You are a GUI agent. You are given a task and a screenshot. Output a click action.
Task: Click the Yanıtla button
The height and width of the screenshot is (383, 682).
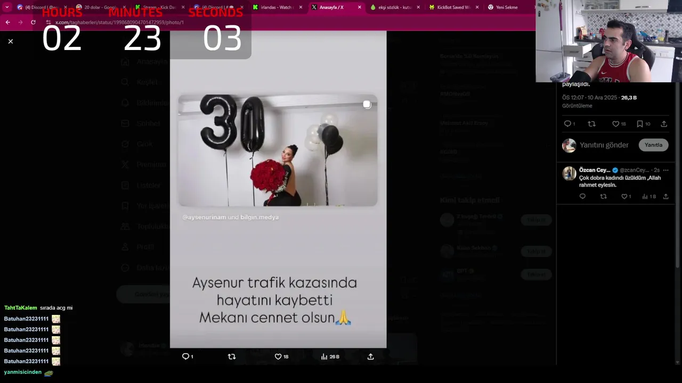click(x=653, y=145)
